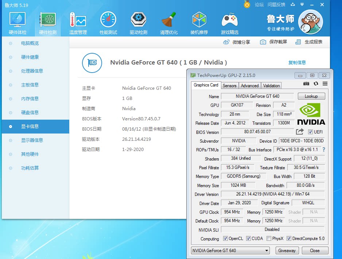
Task: Click the NVIDIA SLI Disabled field
Action: 273,229
